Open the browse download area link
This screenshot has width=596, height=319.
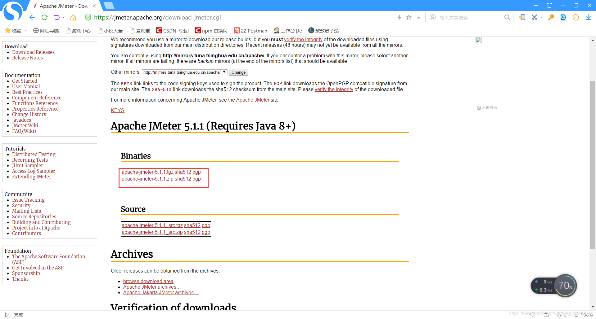148,281
